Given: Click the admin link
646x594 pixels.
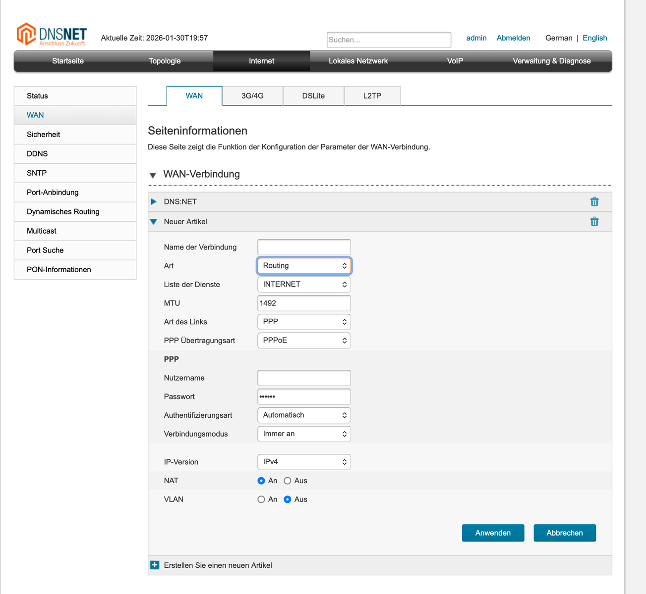Looking at the screenshot, I should (x=476, y=38).
